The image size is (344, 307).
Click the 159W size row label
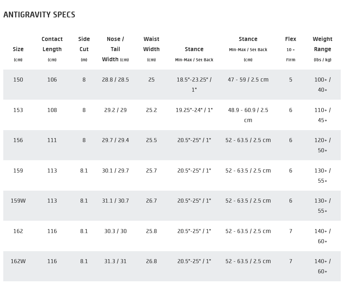pos(18,201)
